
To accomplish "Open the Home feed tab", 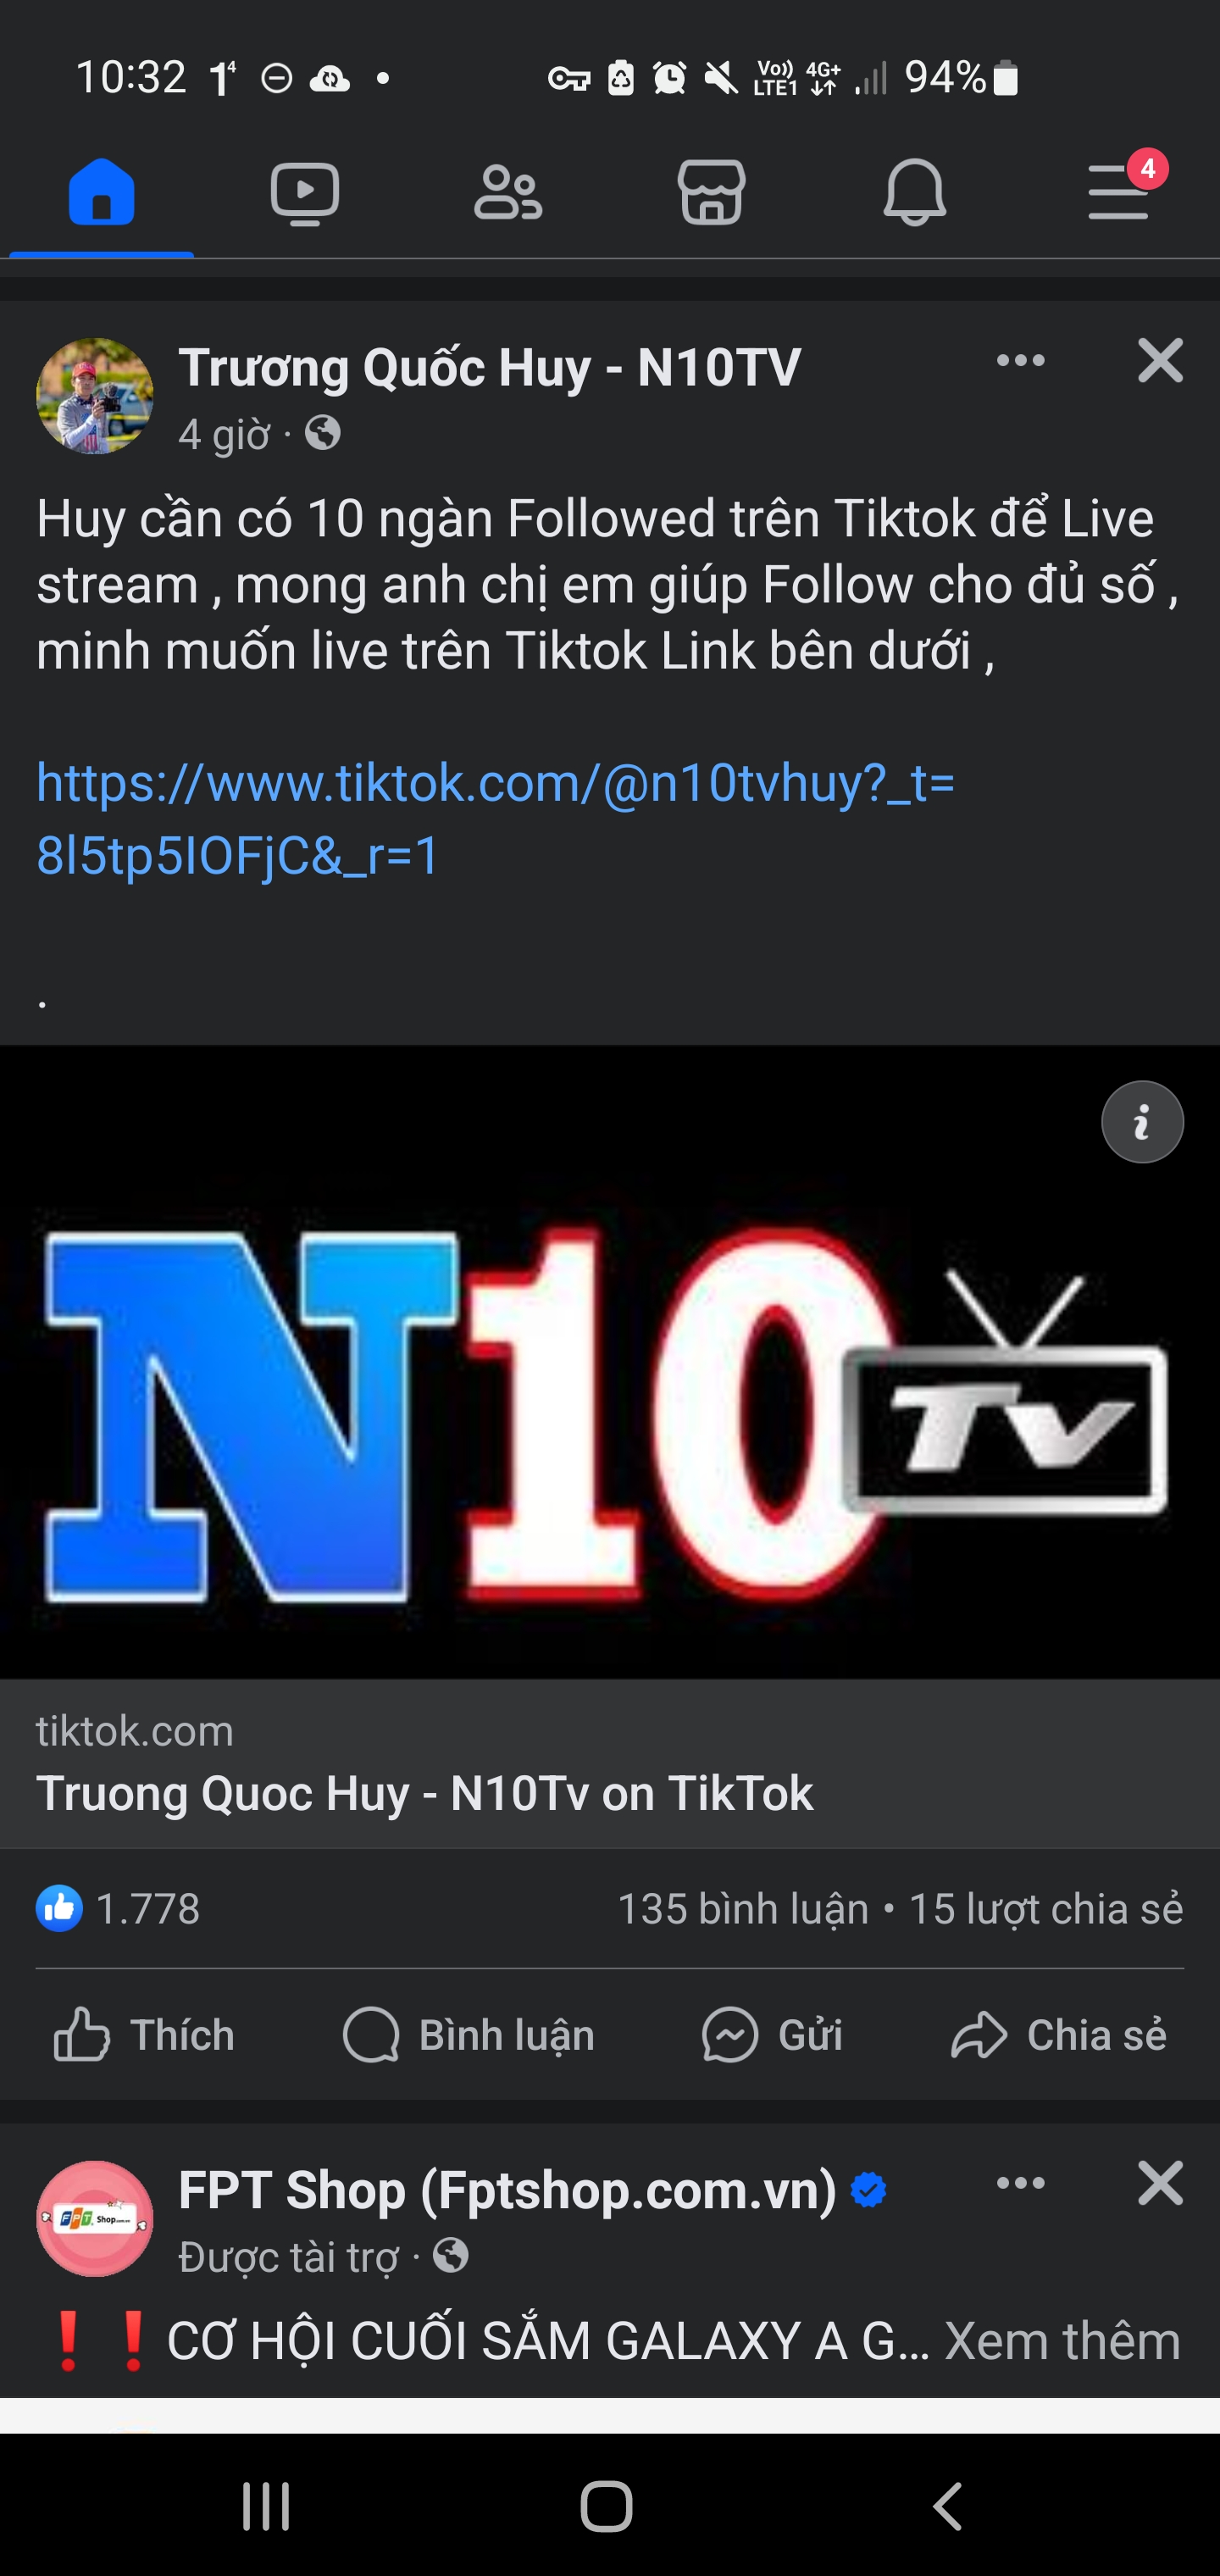I will pyautogui.click(x=101, y=192).
